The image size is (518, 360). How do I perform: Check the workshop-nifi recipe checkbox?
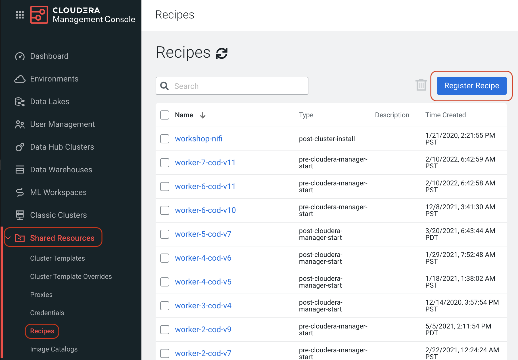click(165, 139)
